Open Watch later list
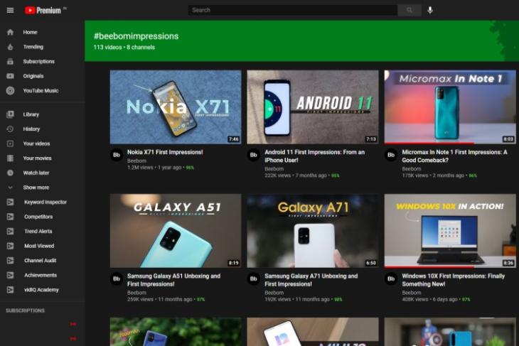519x346 pixels. 36,173
